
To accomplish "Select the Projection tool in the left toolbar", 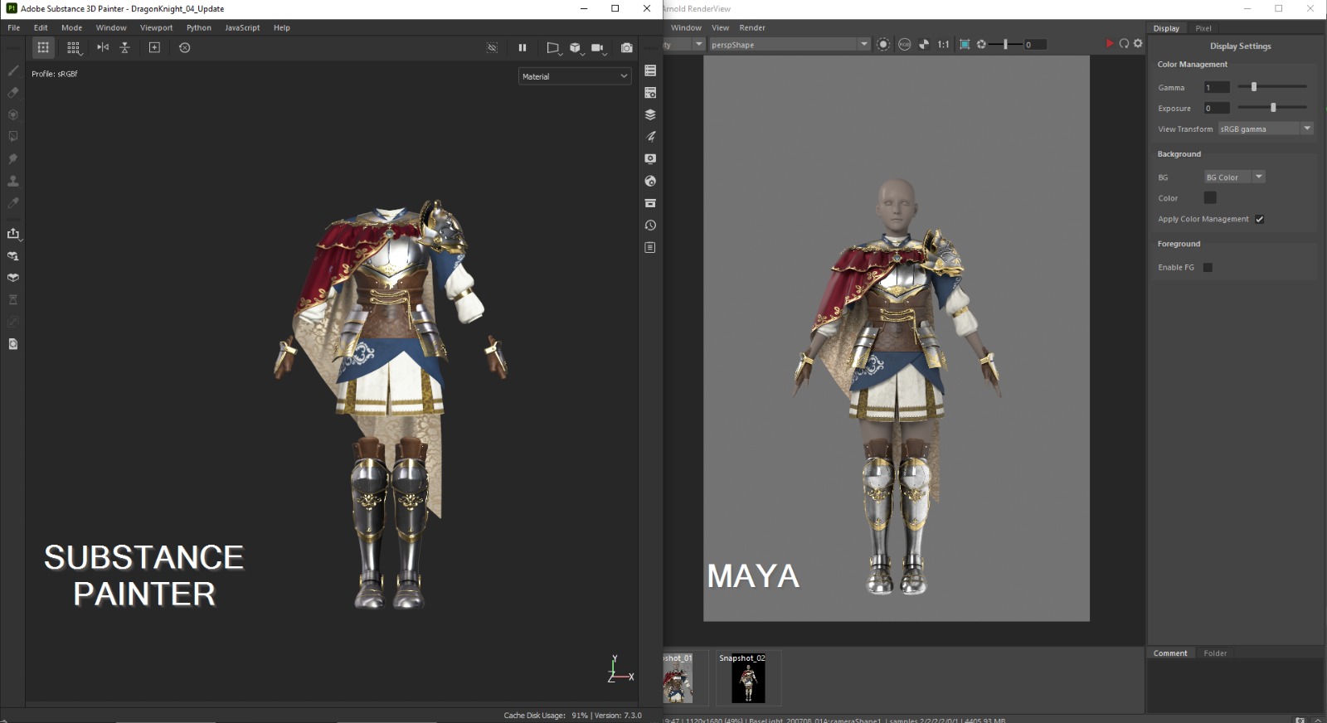I will (x=13, y=114).
